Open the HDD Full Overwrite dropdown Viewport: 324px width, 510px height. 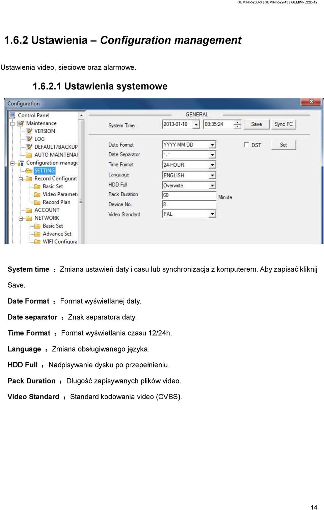click(212, 185)
